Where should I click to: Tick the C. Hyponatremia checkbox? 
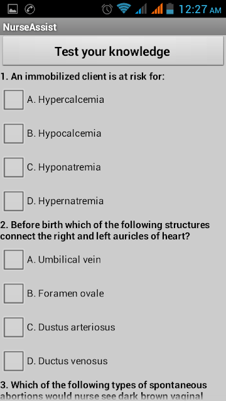[14, 167]
